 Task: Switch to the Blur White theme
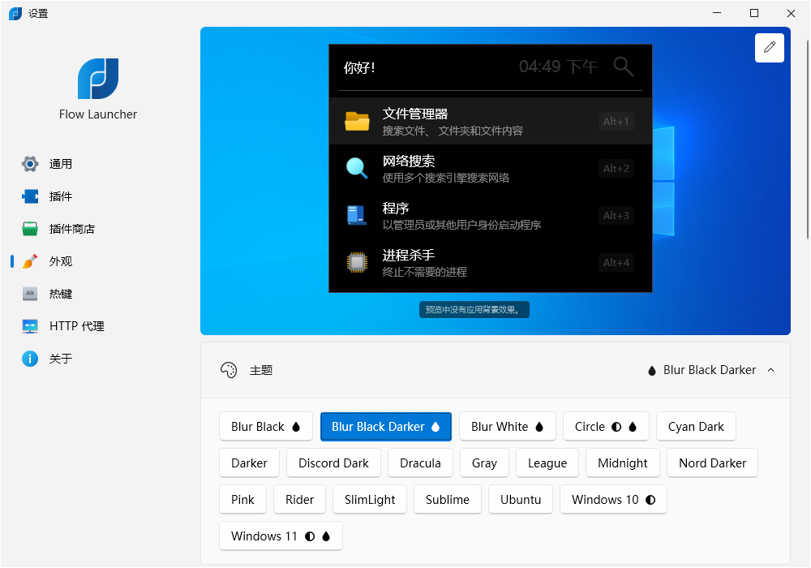point(507,426)
